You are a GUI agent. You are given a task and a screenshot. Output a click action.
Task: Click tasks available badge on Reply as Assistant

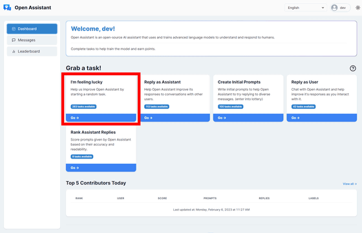pos(156,107)
